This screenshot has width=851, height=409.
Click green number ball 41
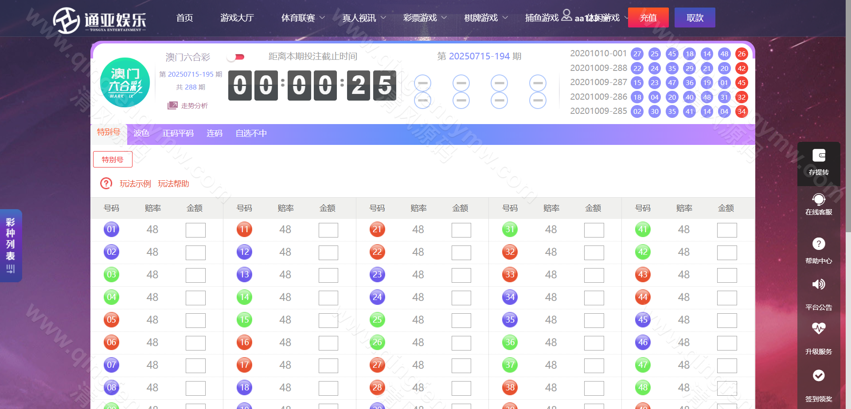tap(643, 229)
